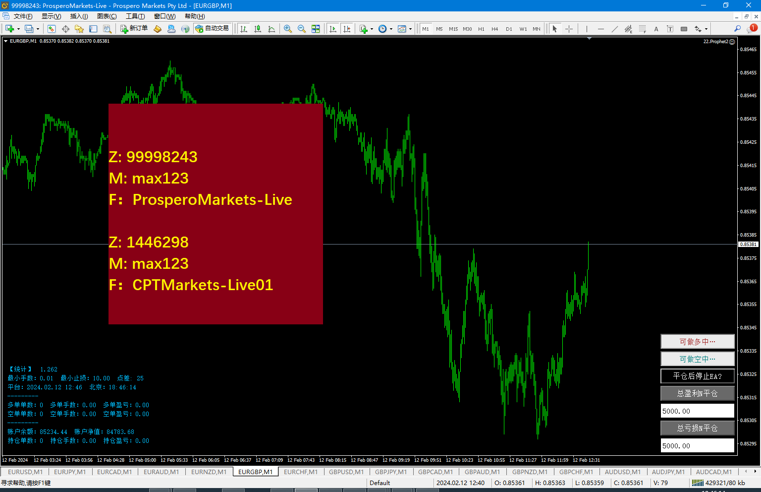Open the Navigator folder-star icon
Image resolution: width=761 pixels, height=492 pixels.
79,29
